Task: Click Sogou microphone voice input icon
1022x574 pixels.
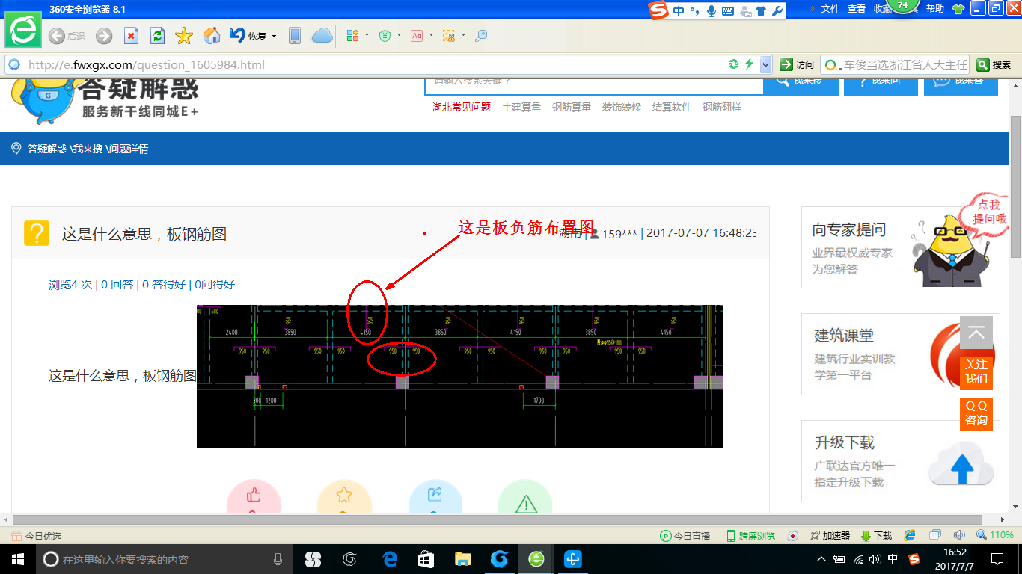Action: tap(711, 11)
